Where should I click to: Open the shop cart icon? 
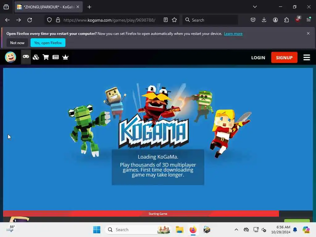tap(46, 57)
